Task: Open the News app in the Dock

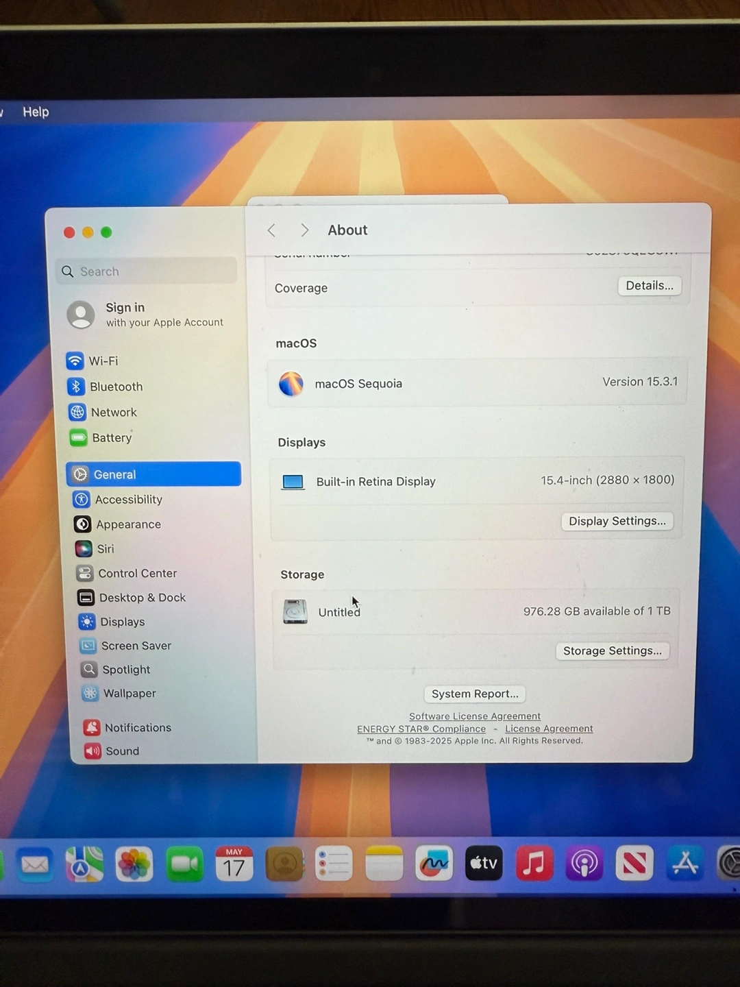Action: (x=634, y=863)
